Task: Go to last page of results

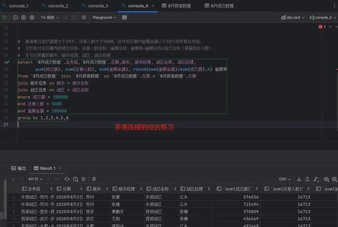Action: (56, 179)
